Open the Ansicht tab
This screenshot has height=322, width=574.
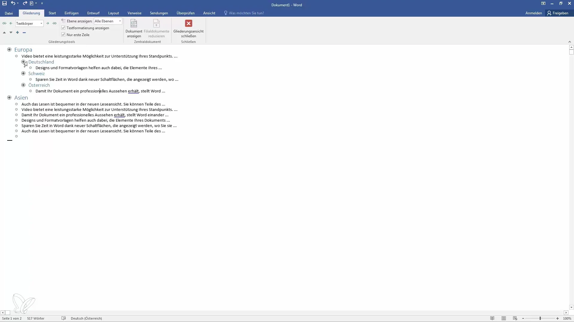(209, 13)
